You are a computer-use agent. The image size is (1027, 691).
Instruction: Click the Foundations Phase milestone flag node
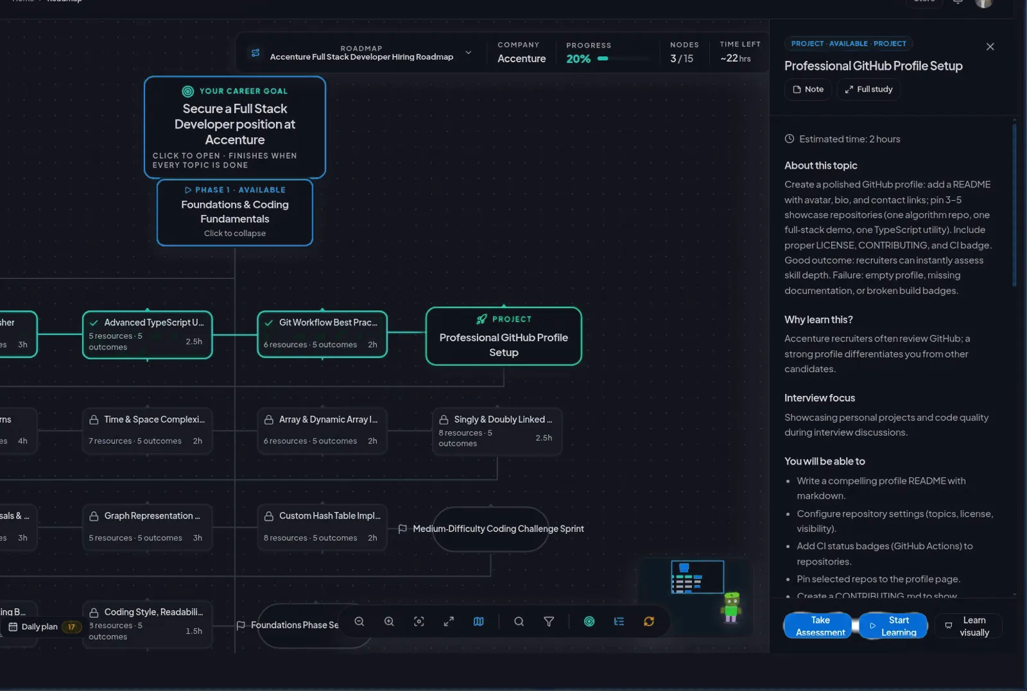point(295,625)
